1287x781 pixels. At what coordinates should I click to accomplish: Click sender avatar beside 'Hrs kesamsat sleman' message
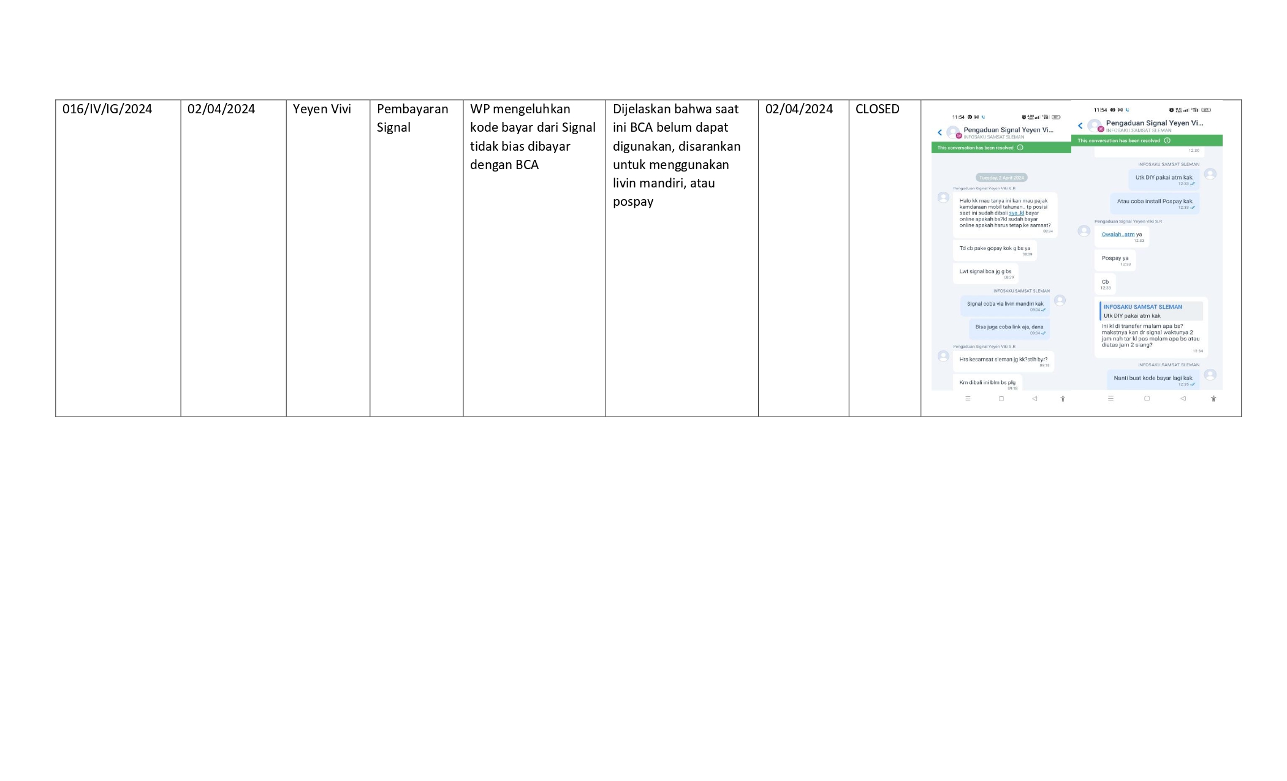943,356
